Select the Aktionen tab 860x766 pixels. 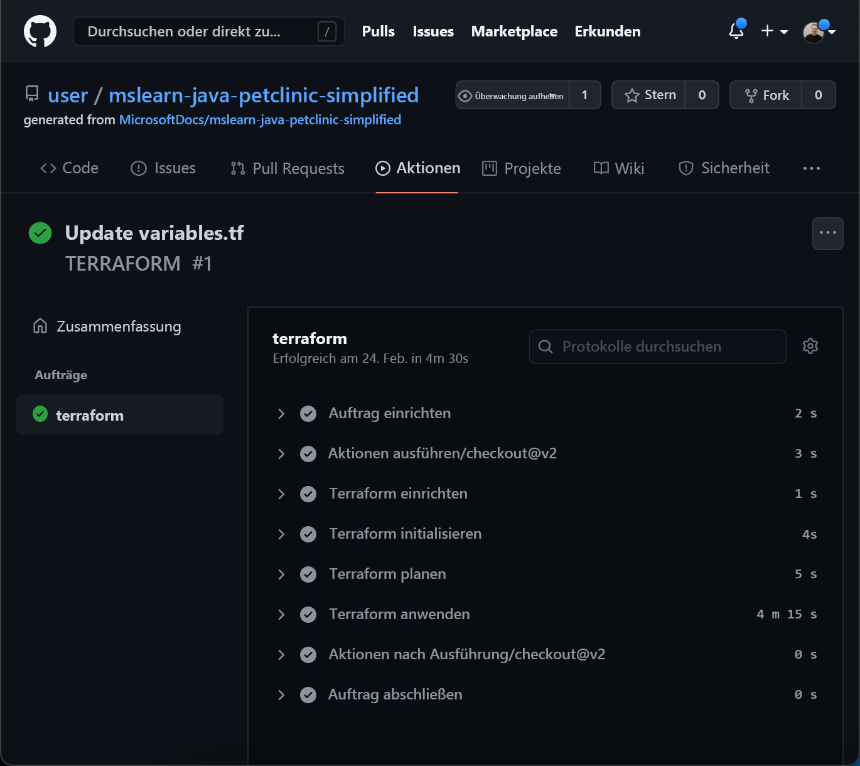click(417, 168)
